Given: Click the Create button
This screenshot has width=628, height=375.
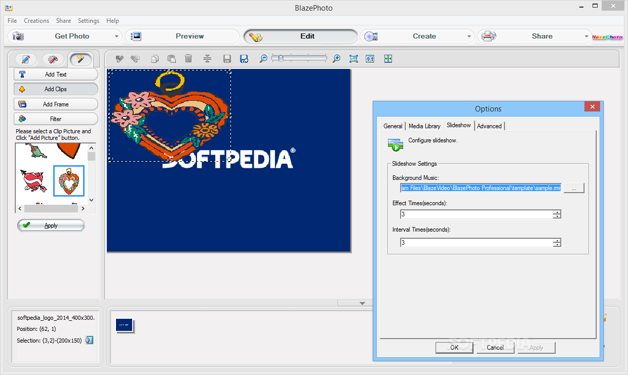Looking at the screenshot, I should [417, 36].
